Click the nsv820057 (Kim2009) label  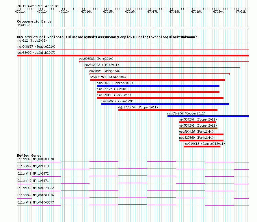(117, 101)
